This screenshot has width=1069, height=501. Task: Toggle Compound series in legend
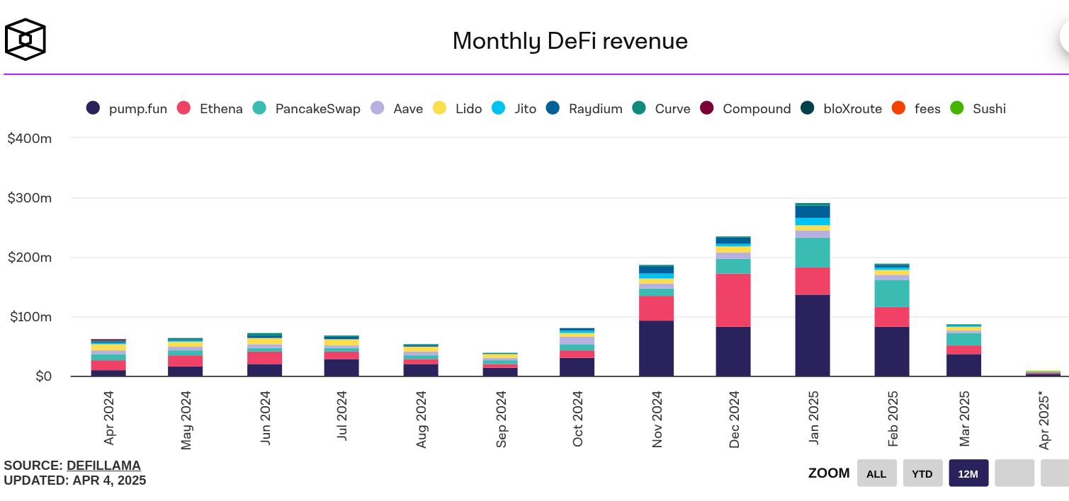pos(745,108)
